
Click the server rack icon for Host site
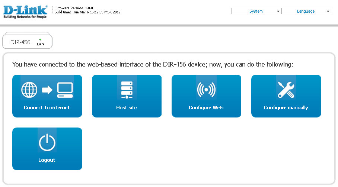click(x=127, y=90)
